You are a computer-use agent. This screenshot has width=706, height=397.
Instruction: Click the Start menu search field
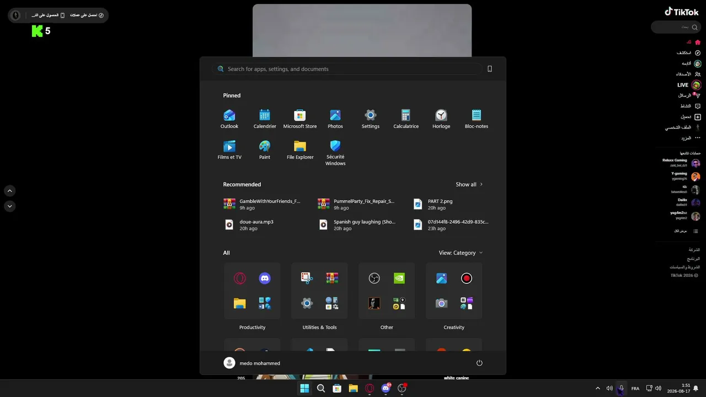pos(347,69)
